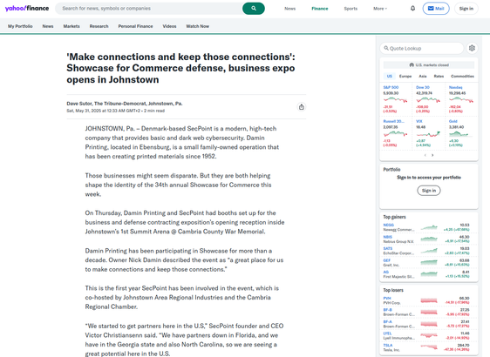
Task: Open the My Portfolio menu
Action: pyautogui.click(x=20, y=26)
